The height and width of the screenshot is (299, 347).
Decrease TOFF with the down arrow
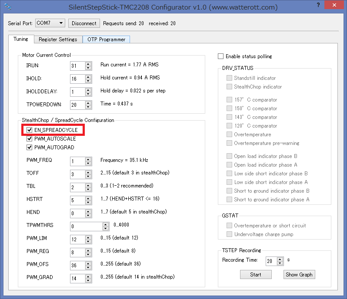[x=88, y=176]
